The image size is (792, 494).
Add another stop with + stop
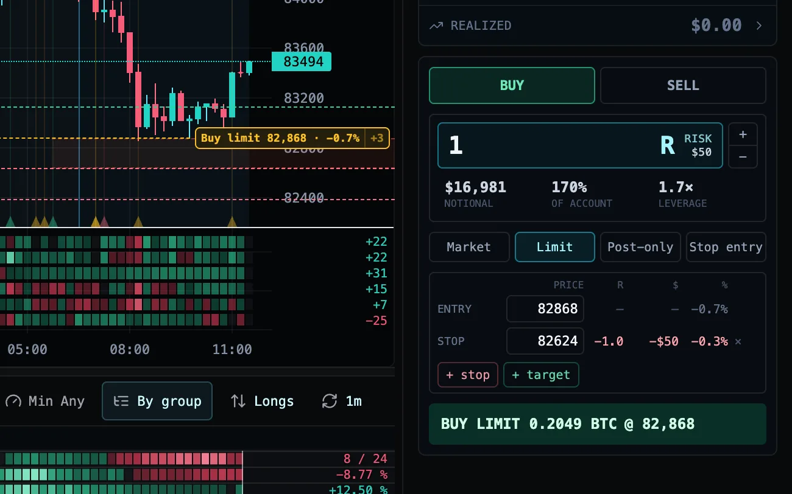[468, 375]
